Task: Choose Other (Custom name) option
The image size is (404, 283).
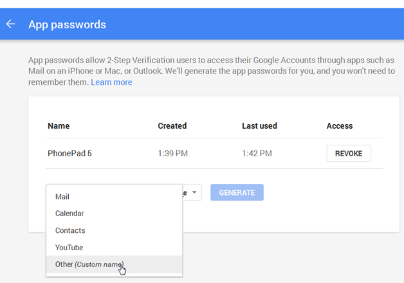Action: (114, 264)
